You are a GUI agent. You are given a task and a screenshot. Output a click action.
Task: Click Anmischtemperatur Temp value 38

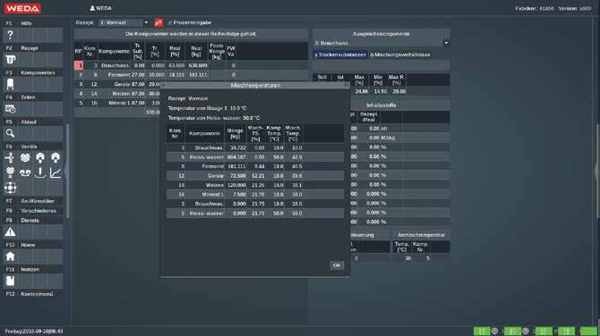pos(407,258)
